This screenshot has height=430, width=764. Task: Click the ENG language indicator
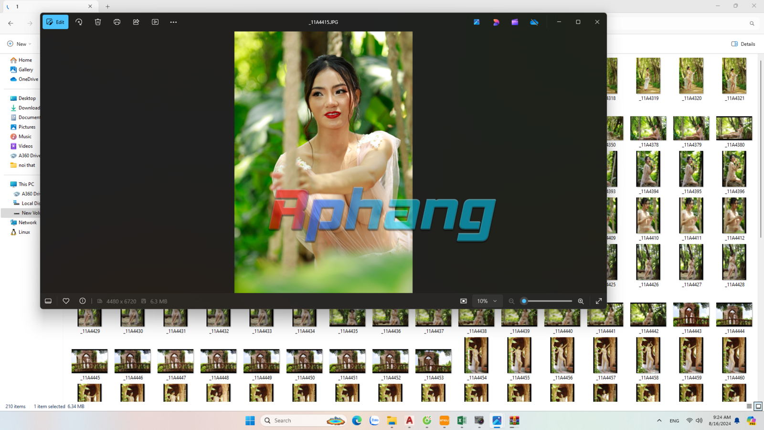coord(674,421)
